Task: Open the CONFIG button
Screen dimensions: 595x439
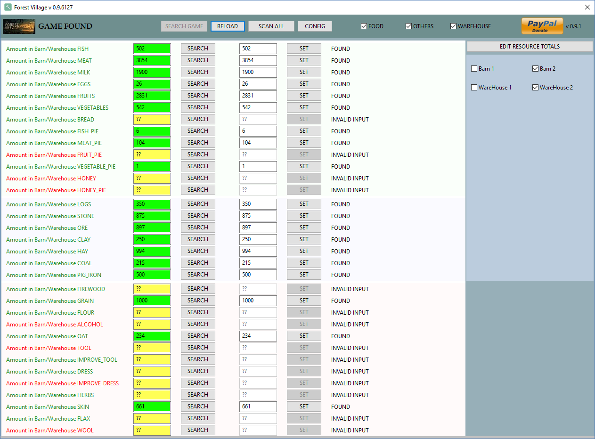Action: click(315, 26)
